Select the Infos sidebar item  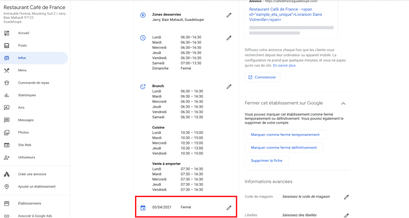click(x=34, y=58)
